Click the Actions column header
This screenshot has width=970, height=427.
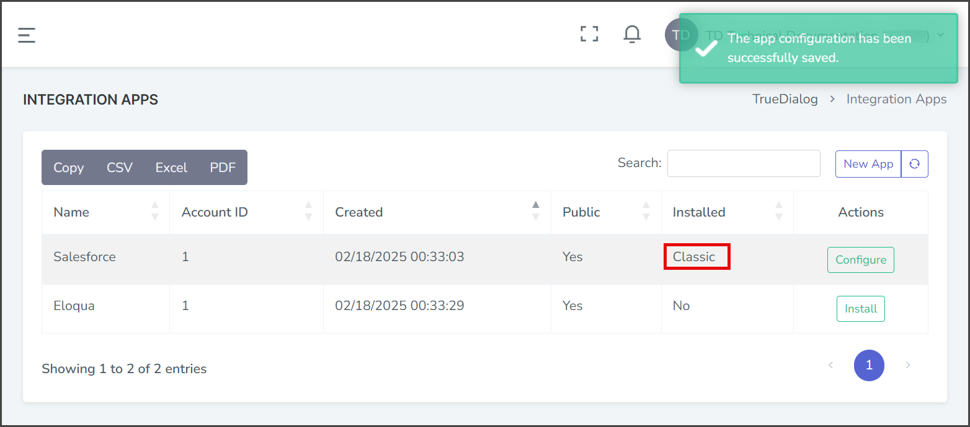(861, 212)
